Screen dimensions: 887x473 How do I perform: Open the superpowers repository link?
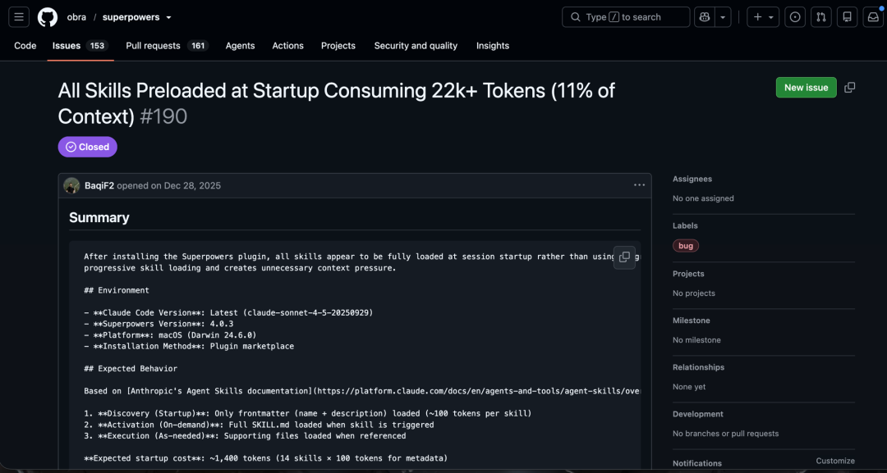131,17
